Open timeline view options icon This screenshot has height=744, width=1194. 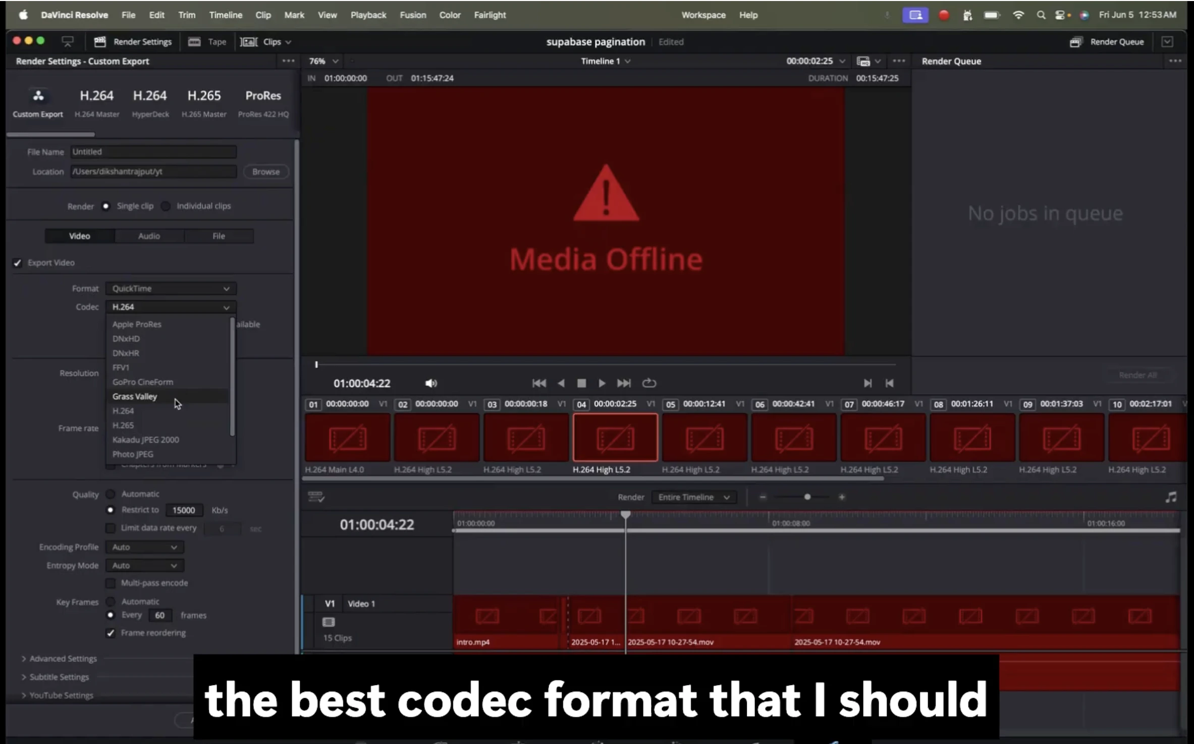click(x=316, y=497)
